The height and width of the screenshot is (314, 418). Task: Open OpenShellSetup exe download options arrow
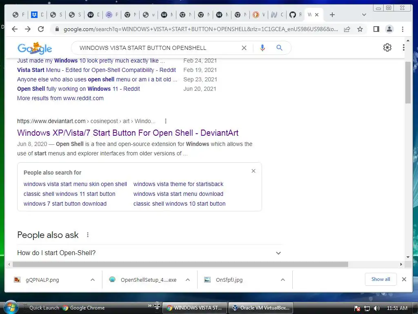click(x=188, y=280)
